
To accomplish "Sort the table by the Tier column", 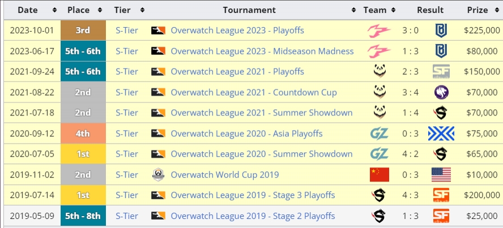I will click(142, 10).
